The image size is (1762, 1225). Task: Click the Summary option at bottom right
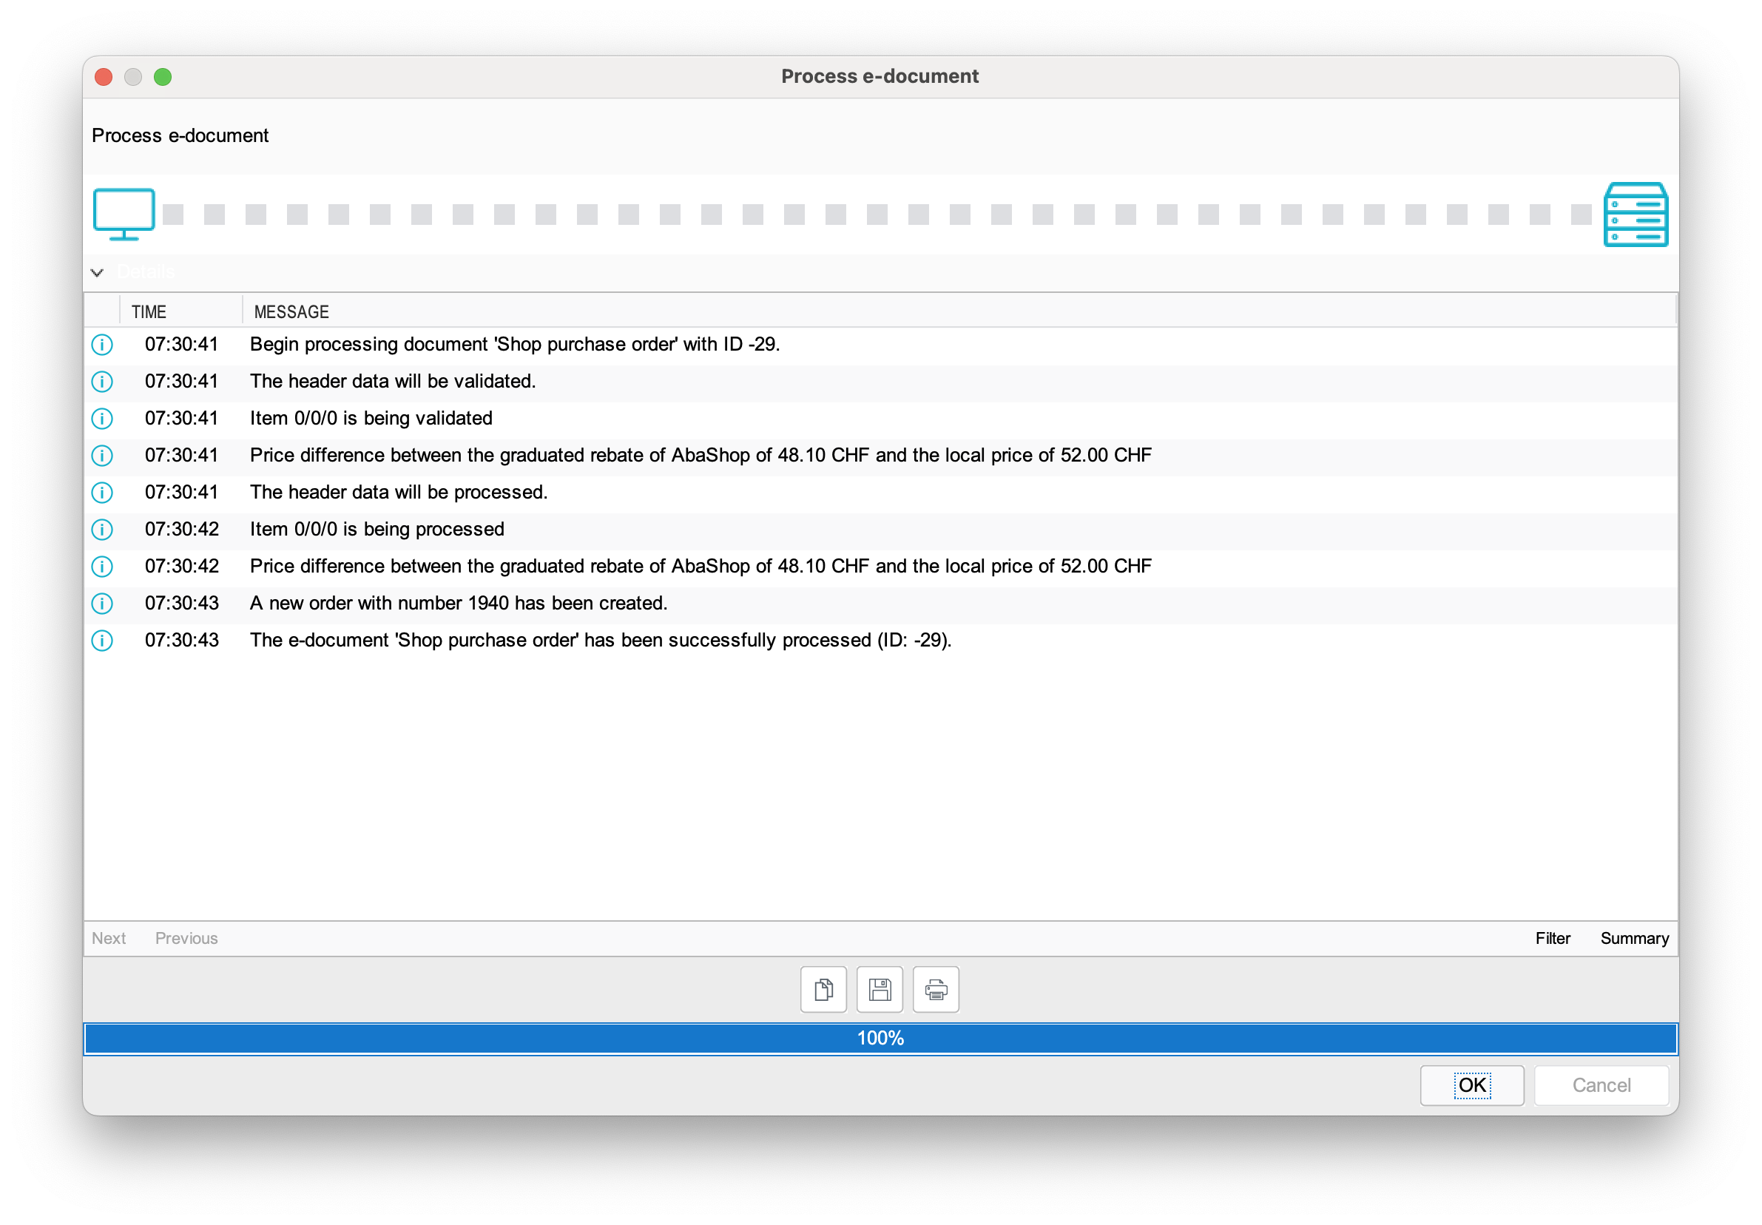(x=1635, y=936)
